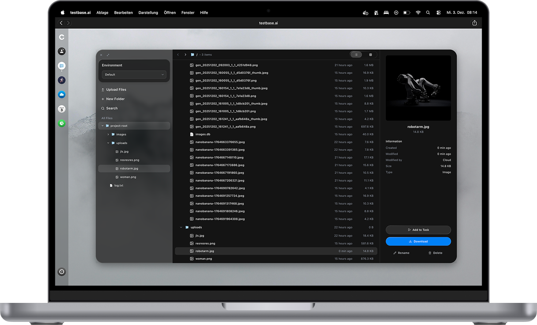This screenshot has width=537, height=325.
Task: Click the folder breadcrumb icon in the toolbar
Action: [x=192, y=54]
